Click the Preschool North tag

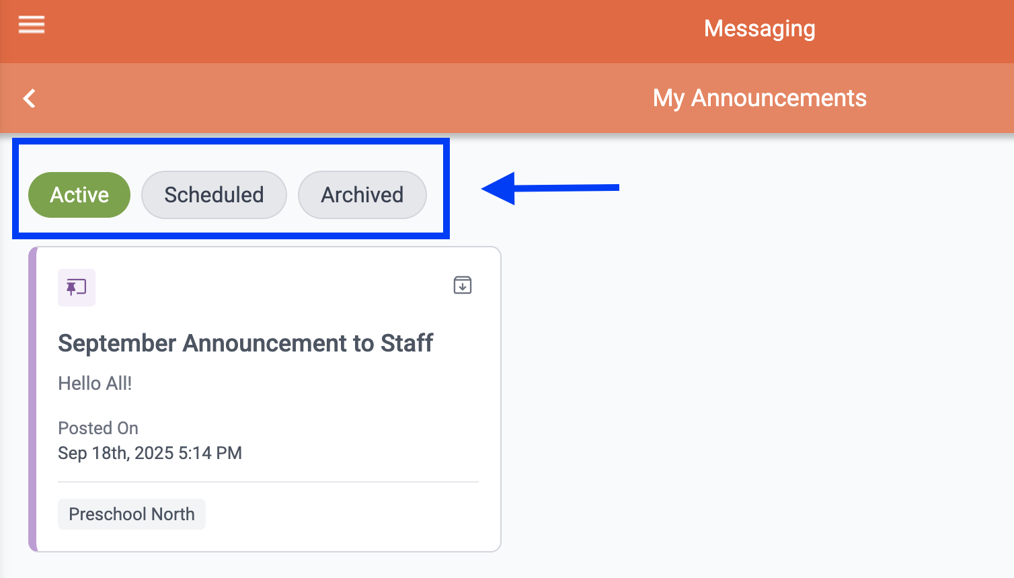coord(132,514)
